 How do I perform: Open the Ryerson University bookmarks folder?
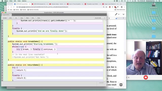33,10
